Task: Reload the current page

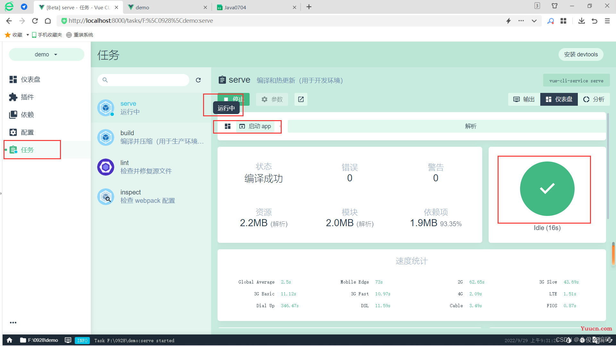Action: 35,21
